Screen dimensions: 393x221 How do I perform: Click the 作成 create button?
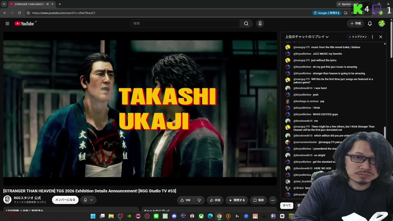click(356, 24)
